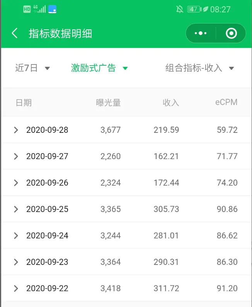Click the eCPM column header
Viewport: 252px width, 307px height.
[x=226, y=102]
